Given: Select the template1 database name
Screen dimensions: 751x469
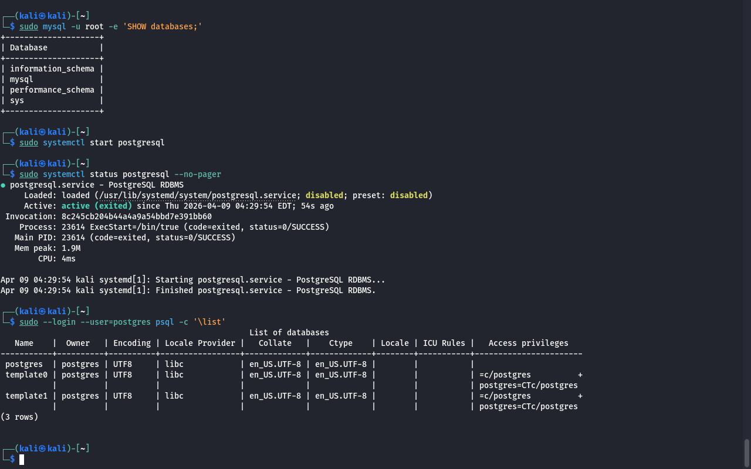Looking at the screenshot, I should (x=26, y=396).
